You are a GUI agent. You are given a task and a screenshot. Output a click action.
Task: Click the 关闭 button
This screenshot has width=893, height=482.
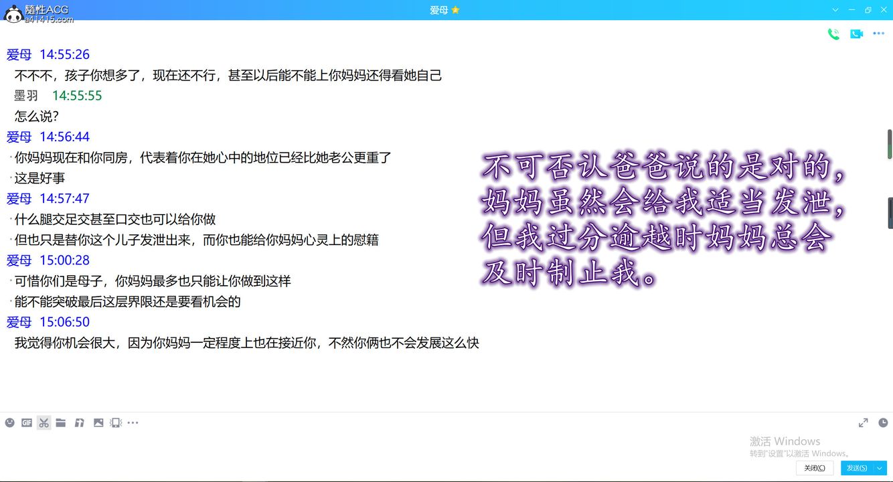[813, 468]
